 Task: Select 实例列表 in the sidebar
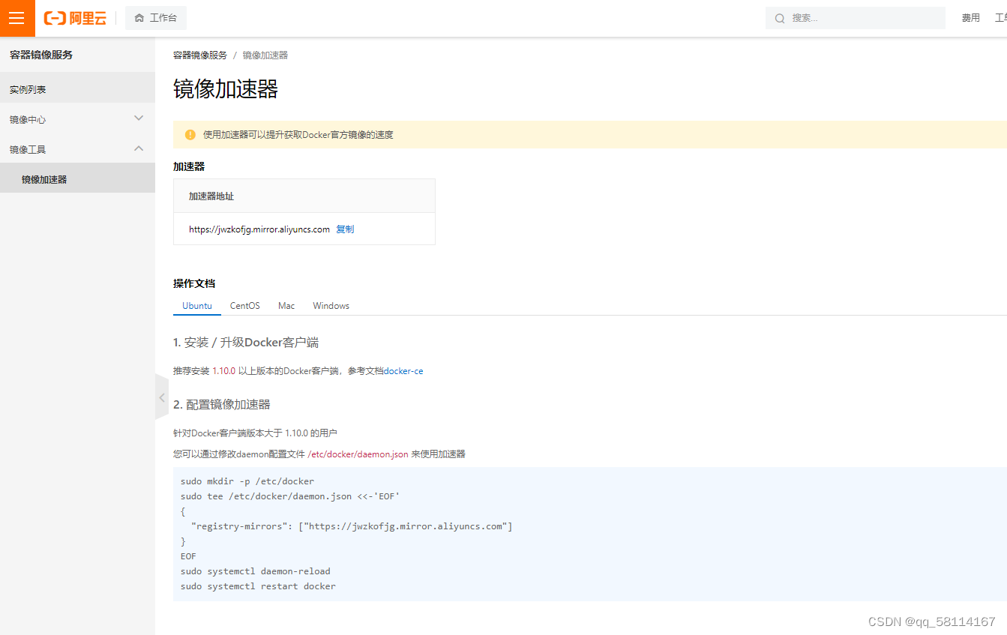coord(77,89)
